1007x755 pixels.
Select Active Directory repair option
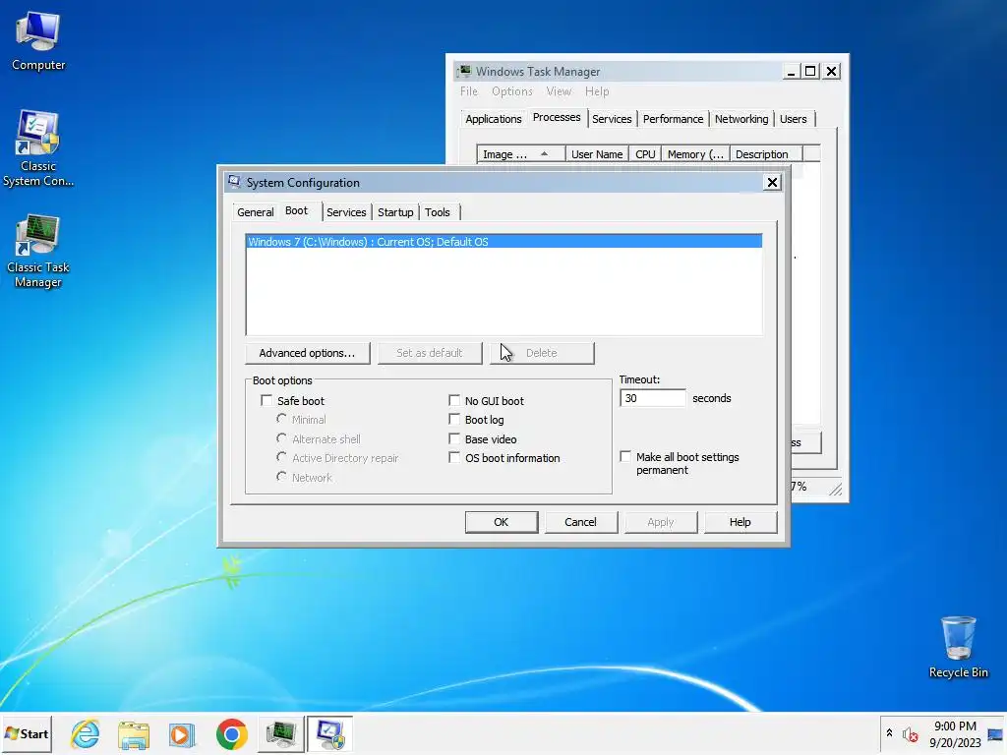pos(281,457)
